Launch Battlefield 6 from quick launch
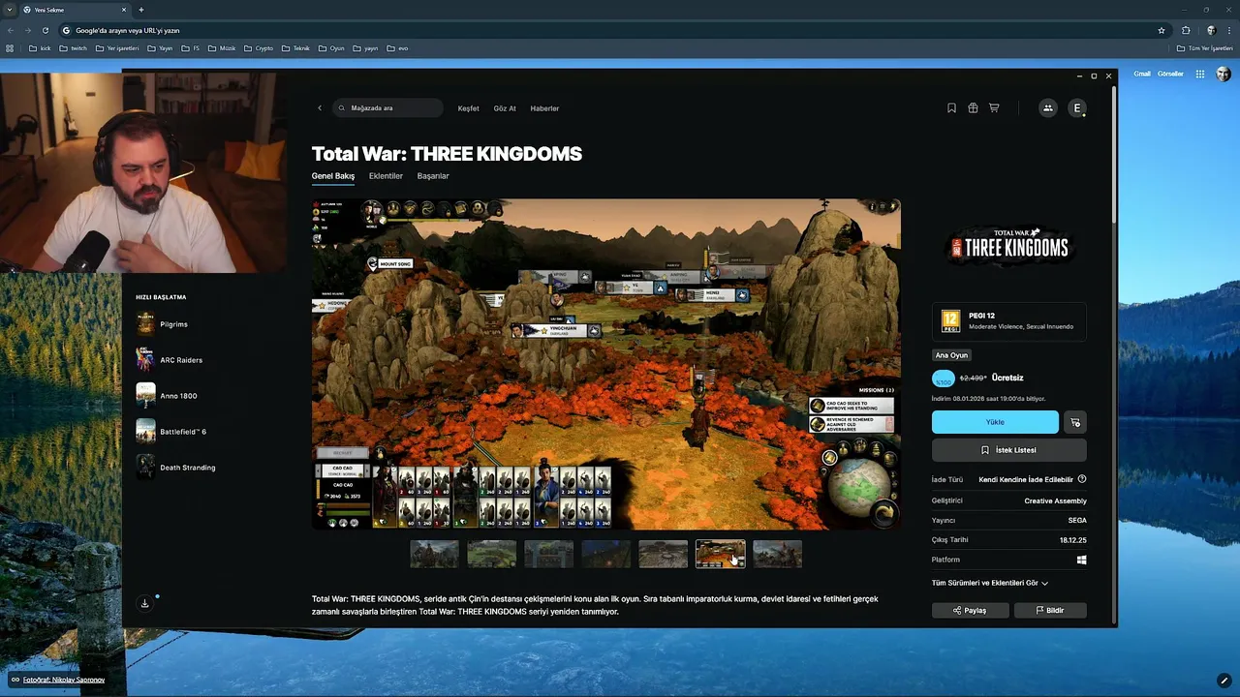1240x697 pixels. pyautogui.click(x=172, y=432)
